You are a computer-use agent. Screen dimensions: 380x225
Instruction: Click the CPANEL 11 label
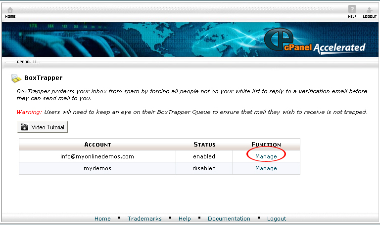click(x=27, y=62)
